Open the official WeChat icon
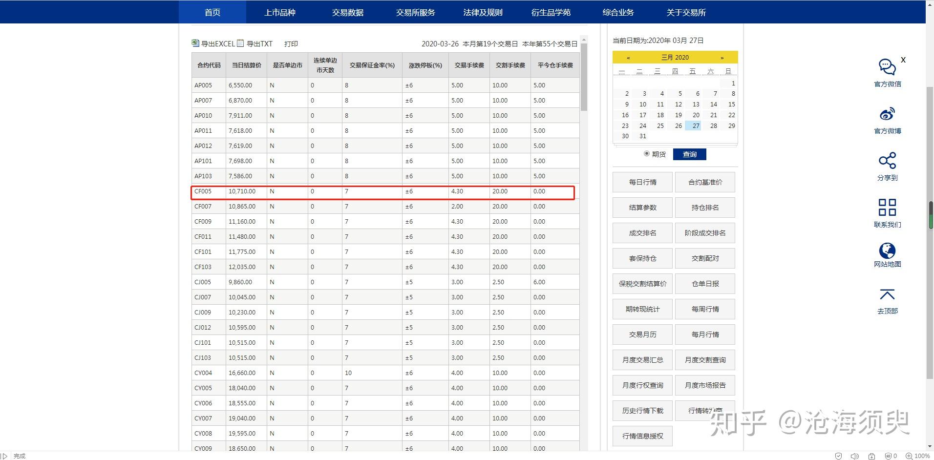The height and width of the screenshot is (460, 934). [887, 67]
